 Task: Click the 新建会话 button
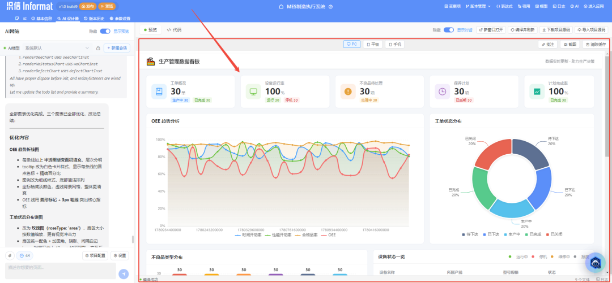pos(117,48)
